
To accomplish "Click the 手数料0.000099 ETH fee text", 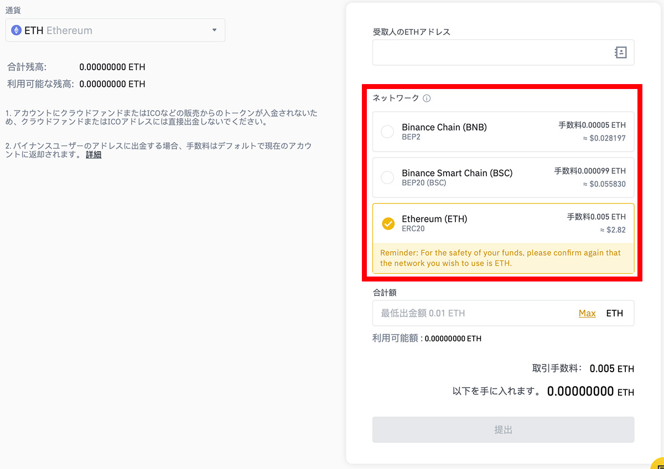I will [x=590, y=171].
